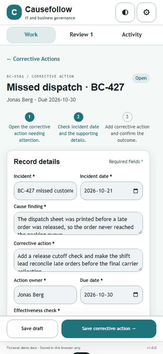Screen dimensions: 163x354
Task: Click the Save draft button
Action: point(32,329)
